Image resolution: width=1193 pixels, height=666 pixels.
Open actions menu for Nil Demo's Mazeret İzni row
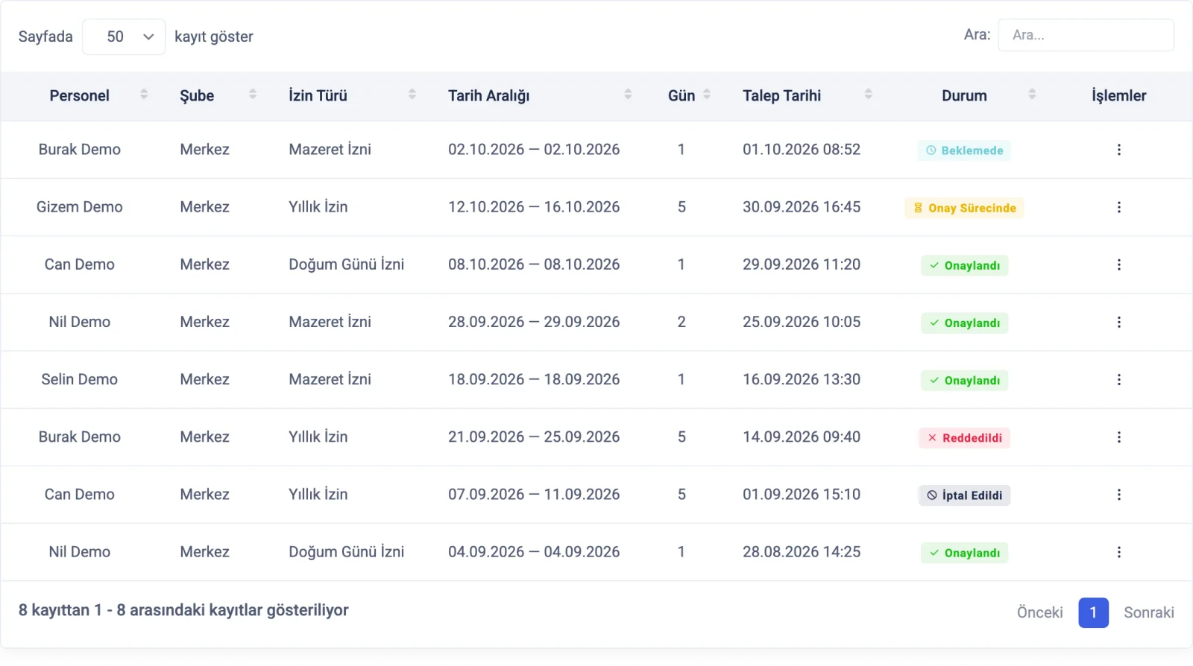tap(1118, 322)
